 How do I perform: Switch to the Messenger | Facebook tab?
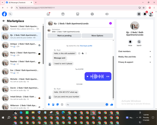pos(19,2)
